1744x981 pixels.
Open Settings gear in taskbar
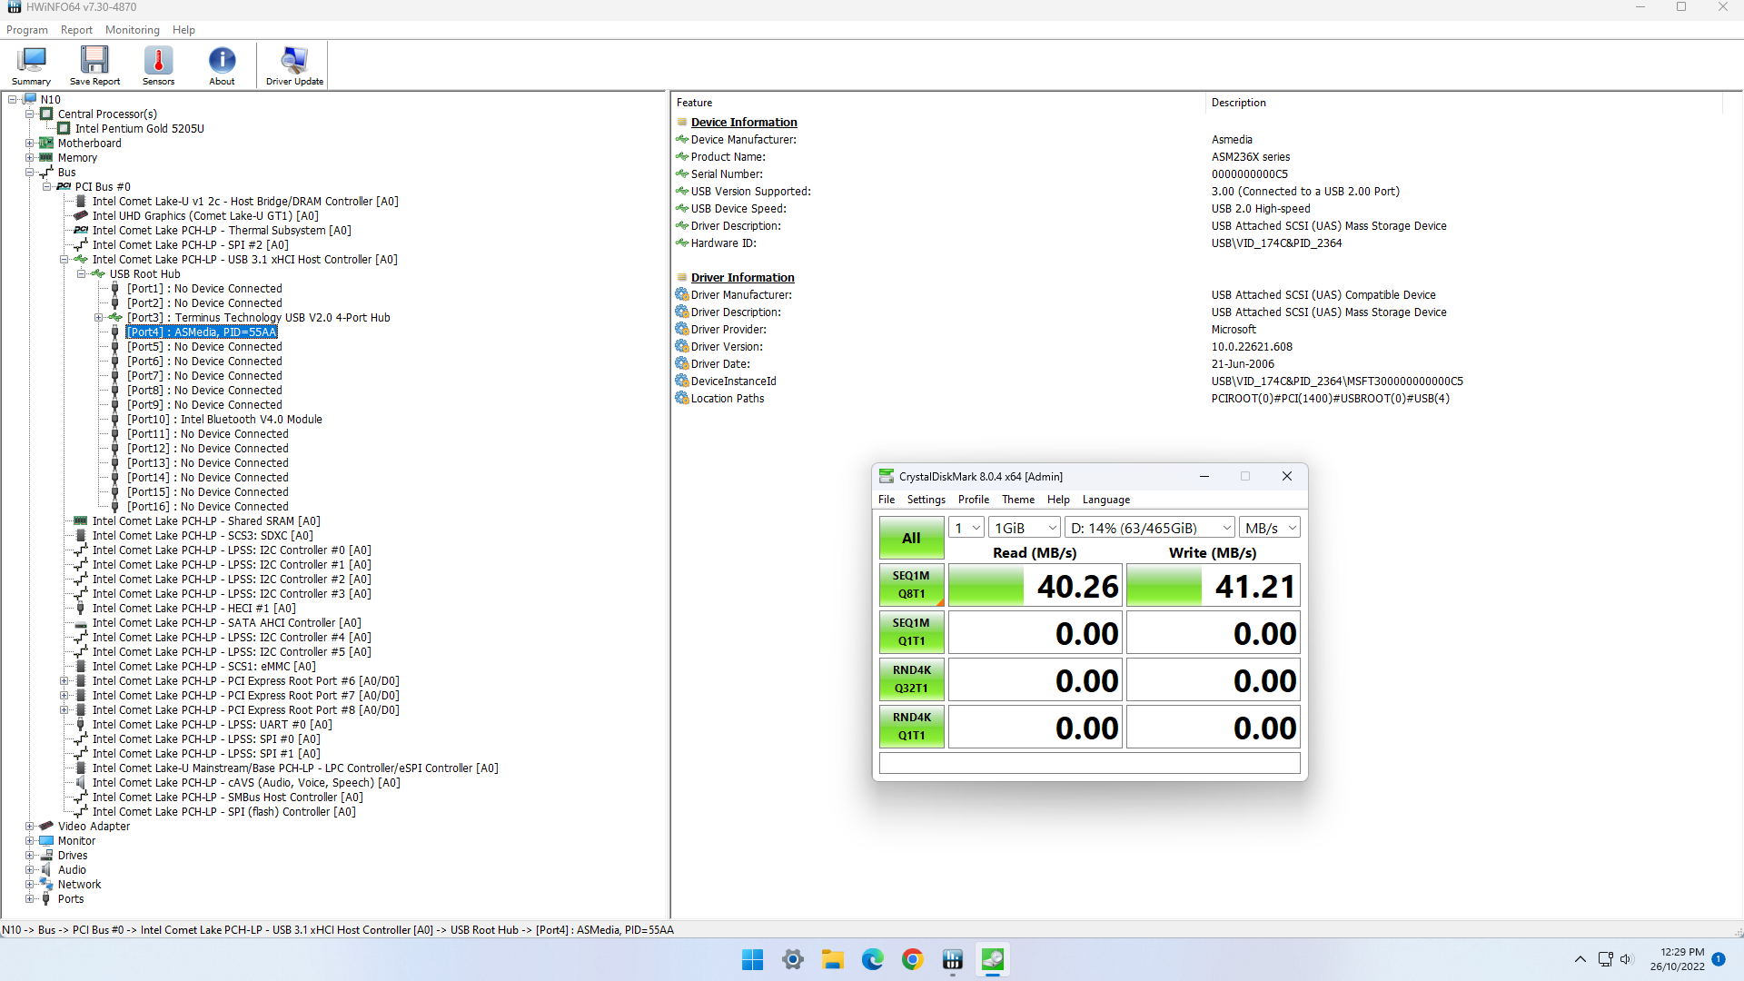793,960
